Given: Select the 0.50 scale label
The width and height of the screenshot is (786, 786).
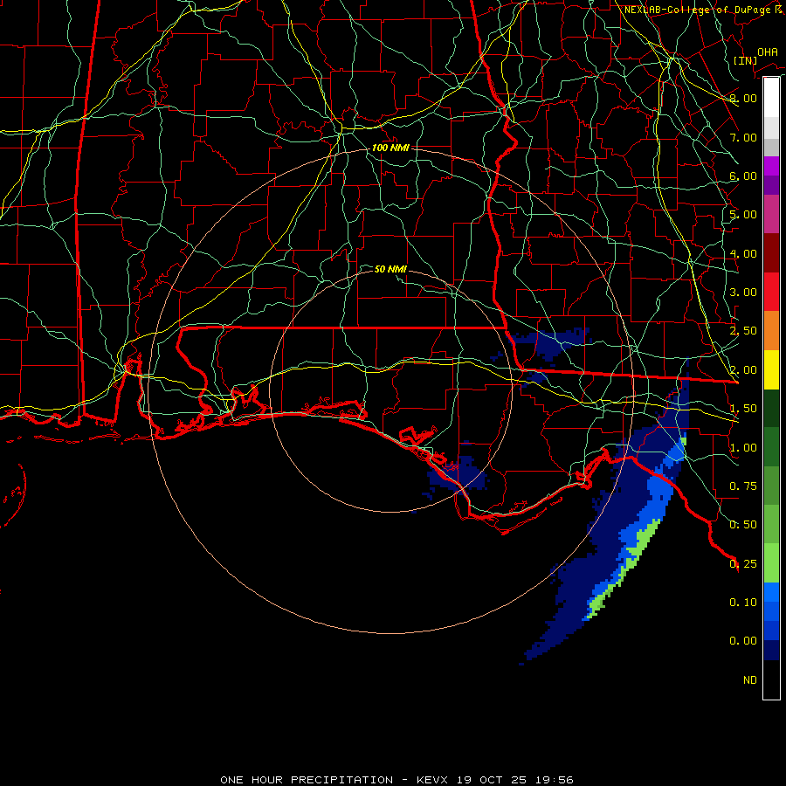Looking at the screenshot, I should tap(743, 525).
